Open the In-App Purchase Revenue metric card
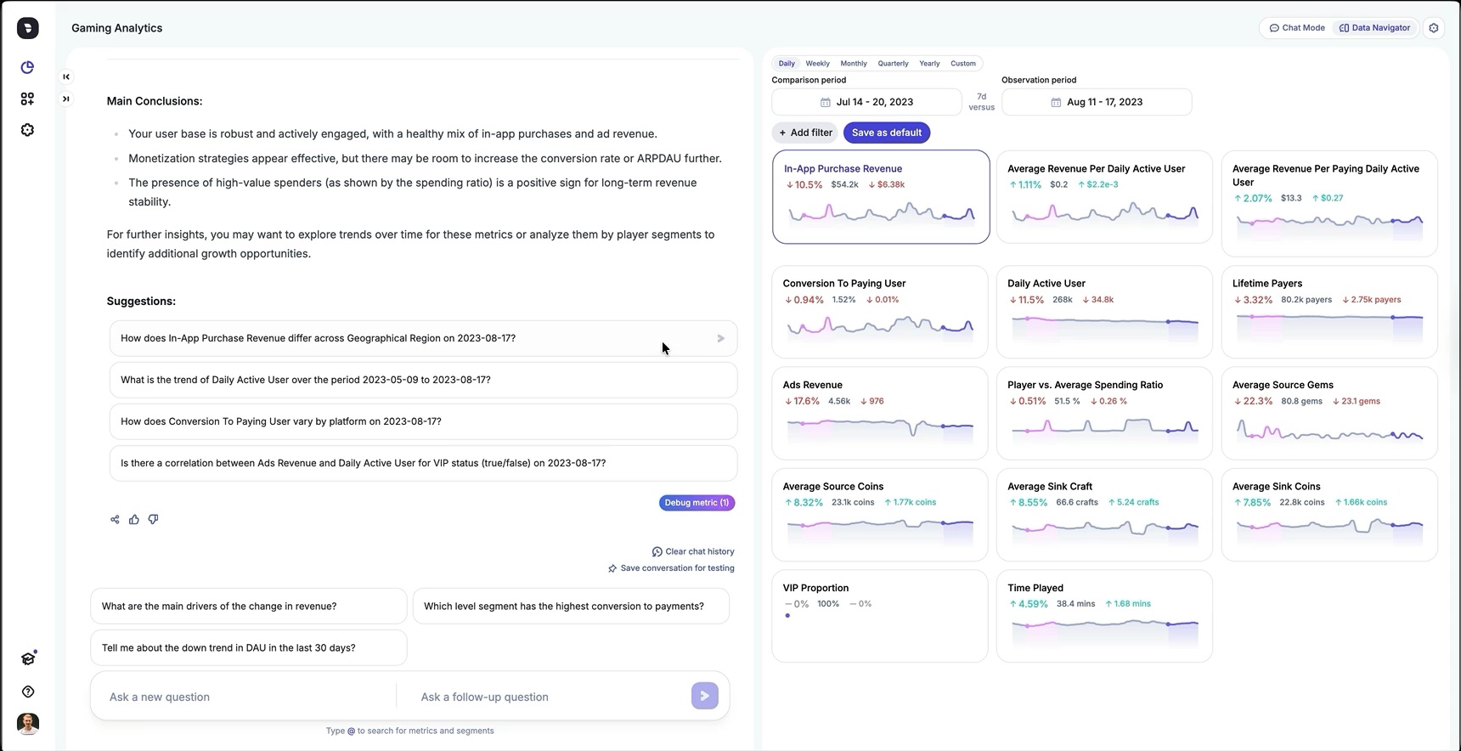Screen dimensions: 1461x751 [881, 197]
